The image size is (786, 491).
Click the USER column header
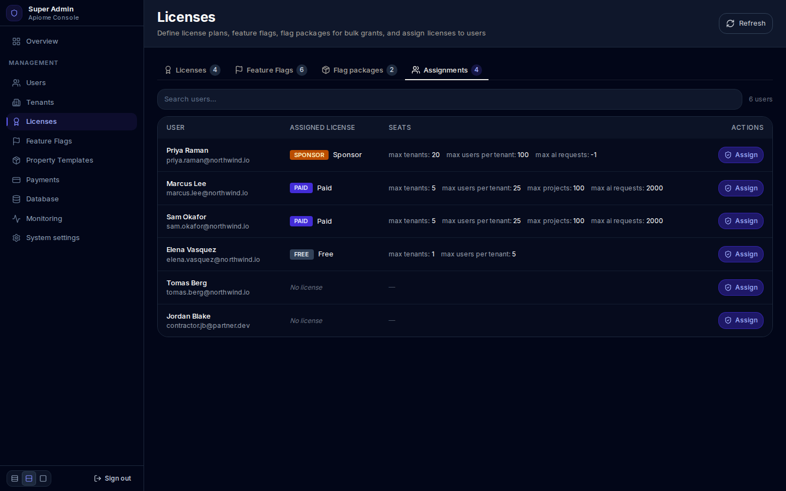[x=176, y=128]
